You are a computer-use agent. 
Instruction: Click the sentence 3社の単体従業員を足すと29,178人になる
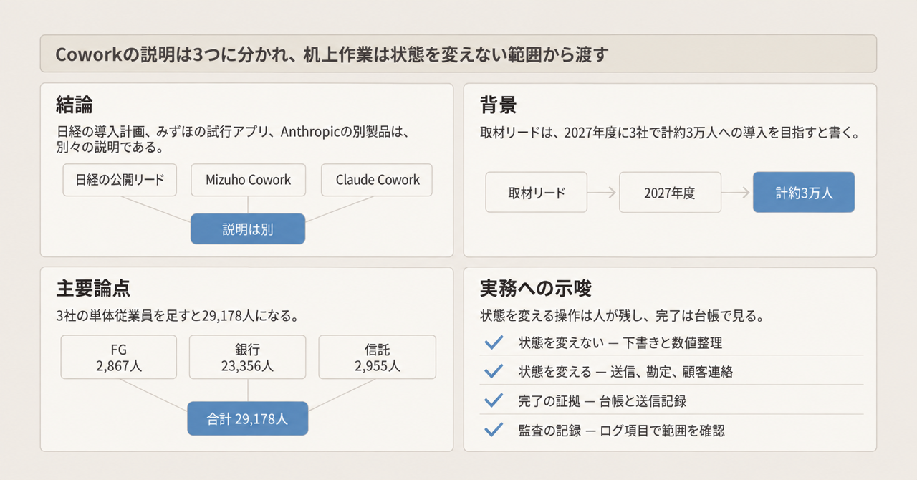point(177,316)
